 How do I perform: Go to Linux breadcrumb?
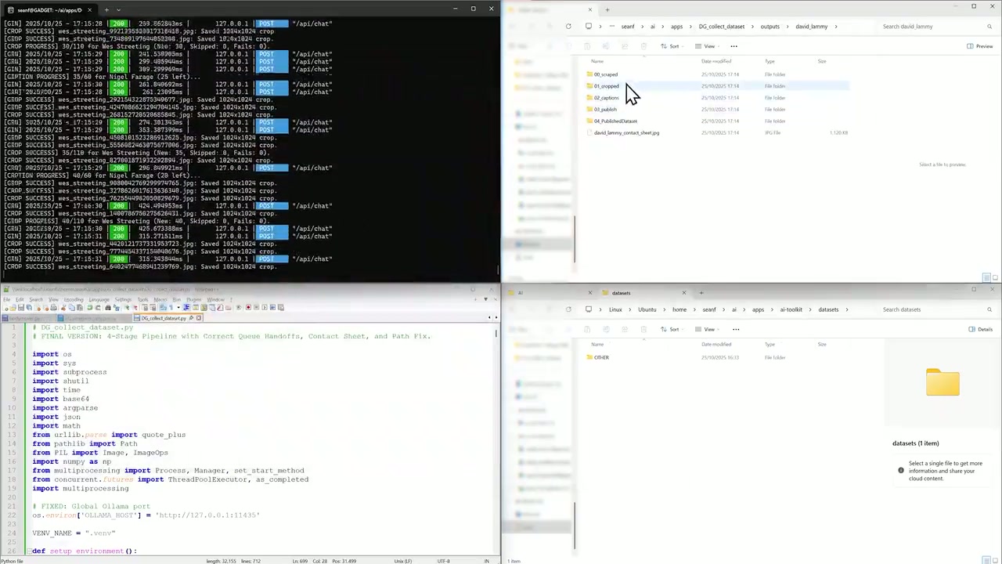pos(615,309)
